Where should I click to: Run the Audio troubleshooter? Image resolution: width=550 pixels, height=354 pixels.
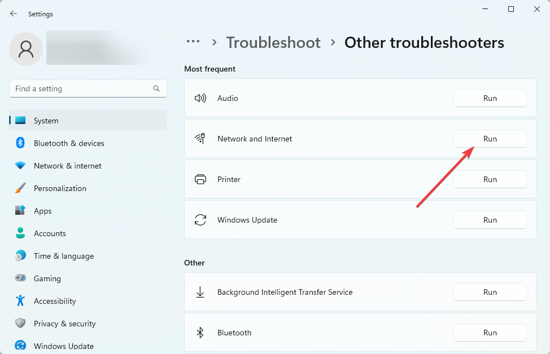(490, 98)
